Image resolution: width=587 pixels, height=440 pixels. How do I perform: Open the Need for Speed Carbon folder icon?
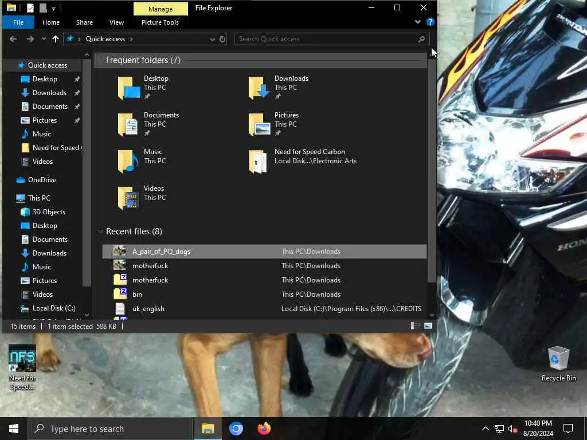pos(259,161)
